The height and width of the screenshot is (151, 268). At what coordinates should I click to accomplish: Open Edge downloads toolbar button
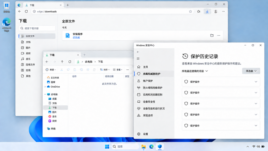207,12
